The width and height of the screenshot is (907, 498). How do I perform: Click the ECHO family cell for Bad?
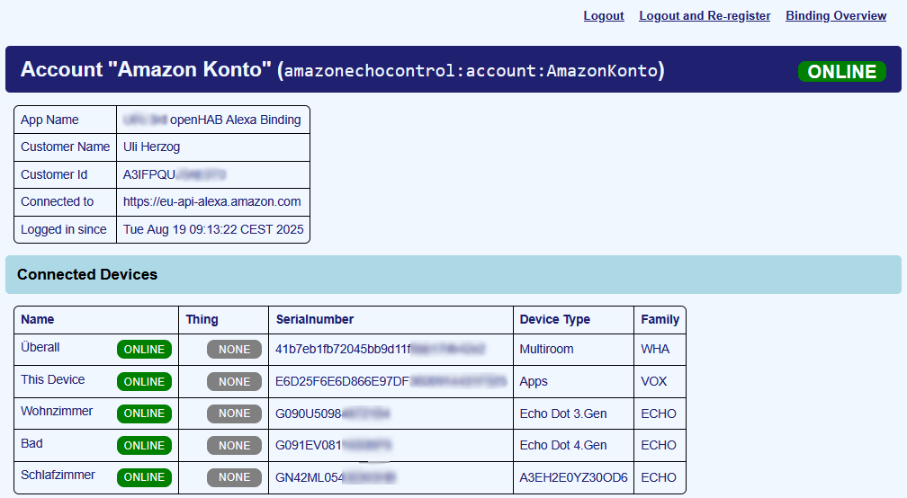pos(659,446)
